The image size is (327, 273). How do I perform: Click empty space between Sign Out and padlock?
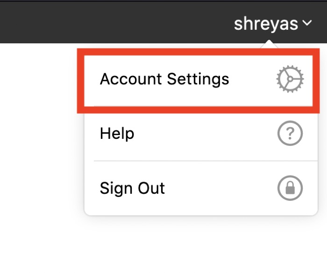click(220, 189)
